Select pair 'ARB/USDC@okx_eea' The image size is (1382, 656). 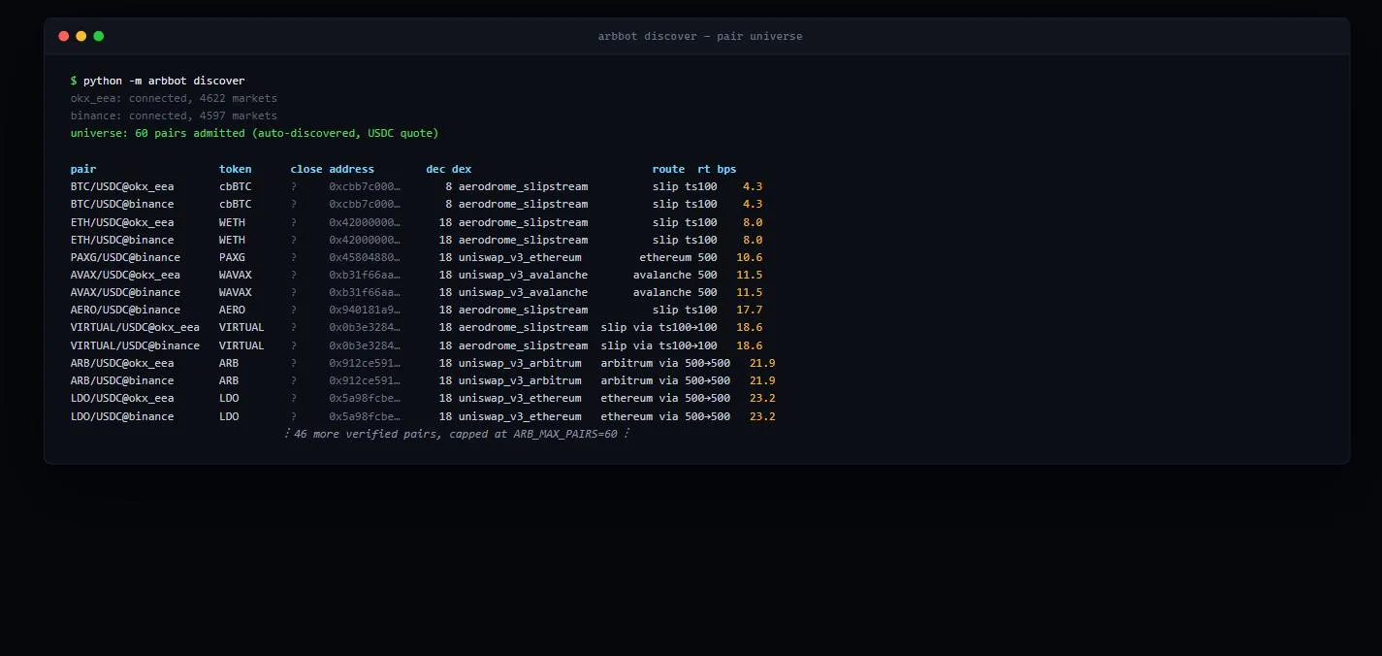[122, 363]
